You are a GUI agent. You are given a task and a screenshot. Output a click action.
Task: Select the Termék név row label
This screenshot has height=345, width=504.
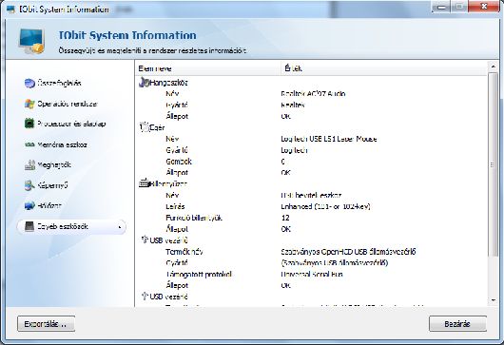coord(184,251)
